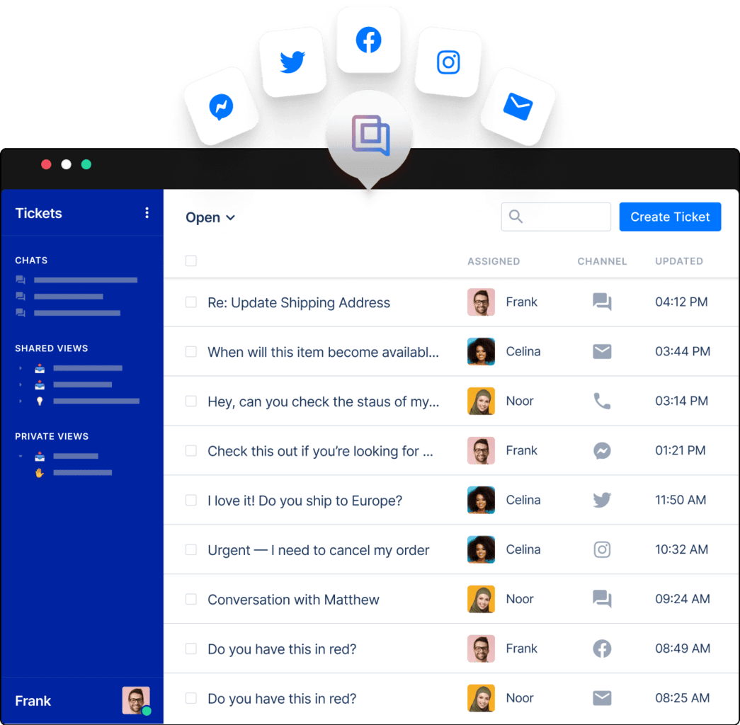The height and width of the screenshot is (725, 740).
Task: Select the Shared Views section header
Action: tap(51, 348)
